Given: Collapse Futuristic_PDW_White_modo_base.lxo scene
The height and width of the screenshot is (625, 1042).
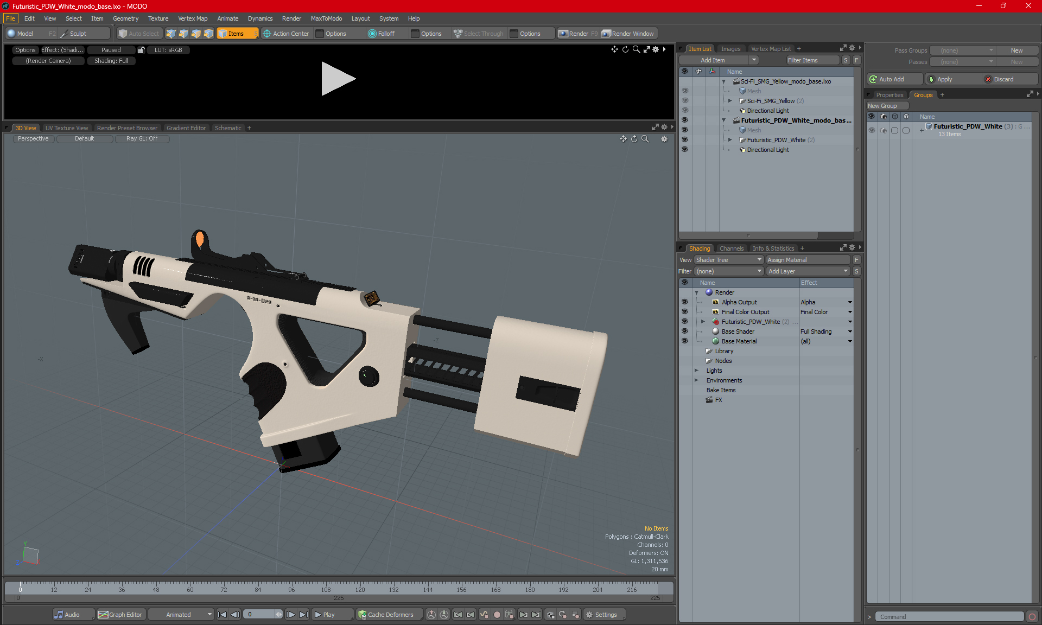Looking at the screenshot, I should (x=723, y=120).
